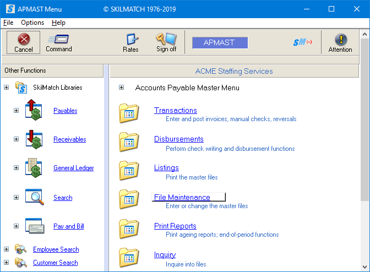Click the Payables dollar-sign icon
The height and width of the screenshot is (272, 370).
tap(34, 111)
